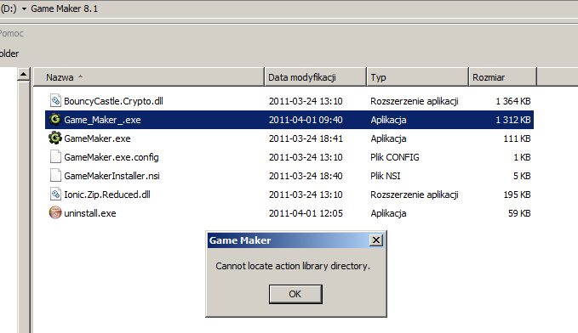Select the file name GameMakerInstaller.nsi

coord(112,176)
